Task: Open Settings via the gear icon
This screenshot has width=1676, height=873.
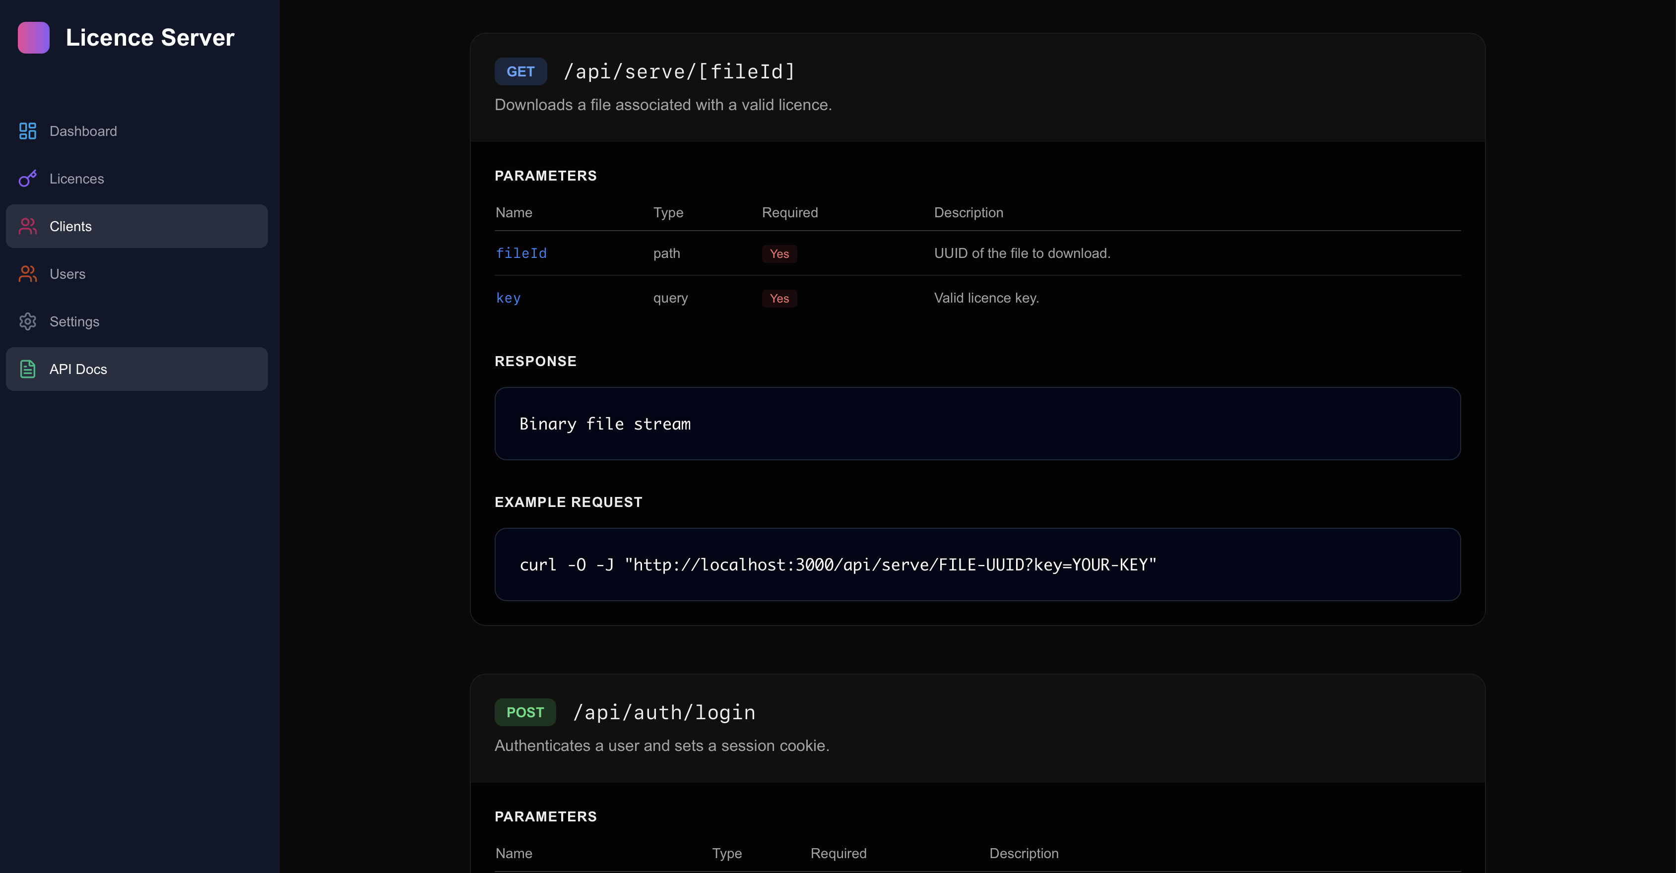Action: 27,321
